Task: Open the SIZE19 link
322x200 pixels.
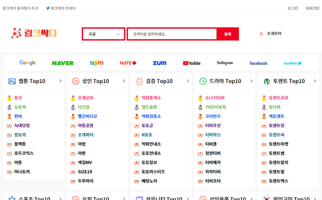Action: (x=85, y=171)
